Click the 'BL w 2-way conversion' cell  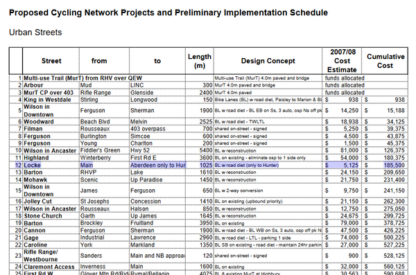(268, 190)
